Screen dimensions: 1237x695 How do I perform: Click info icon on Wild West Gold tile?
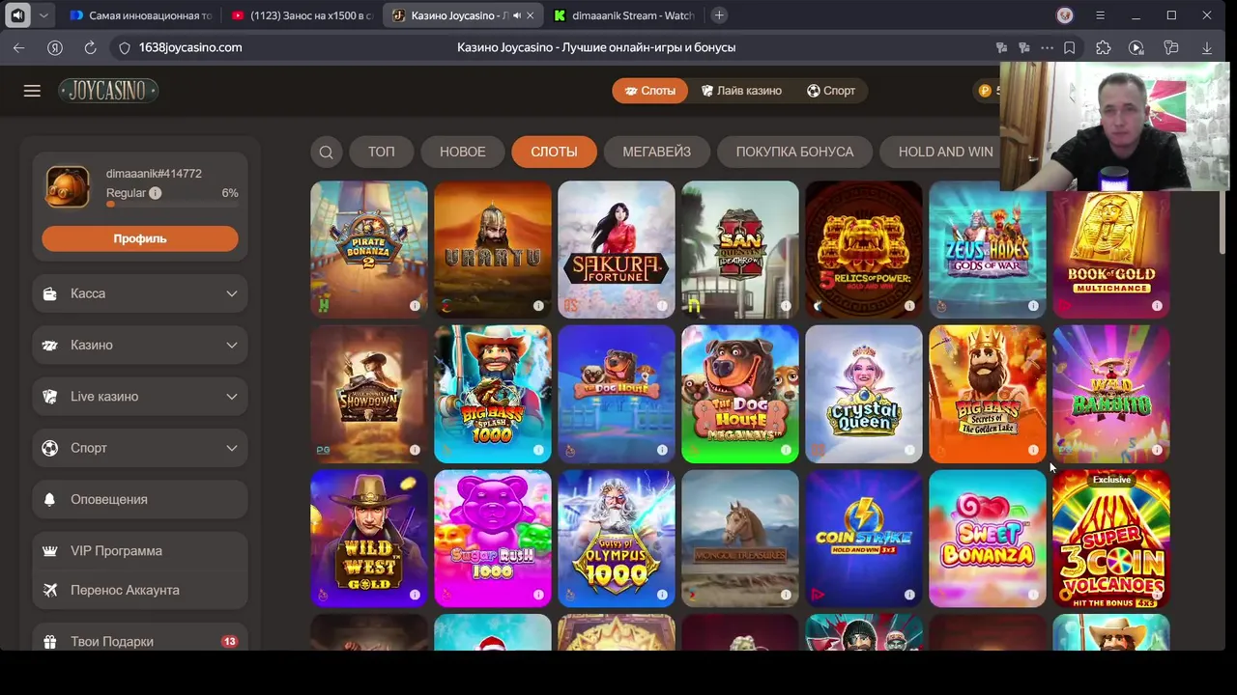[x=415, y=595]
